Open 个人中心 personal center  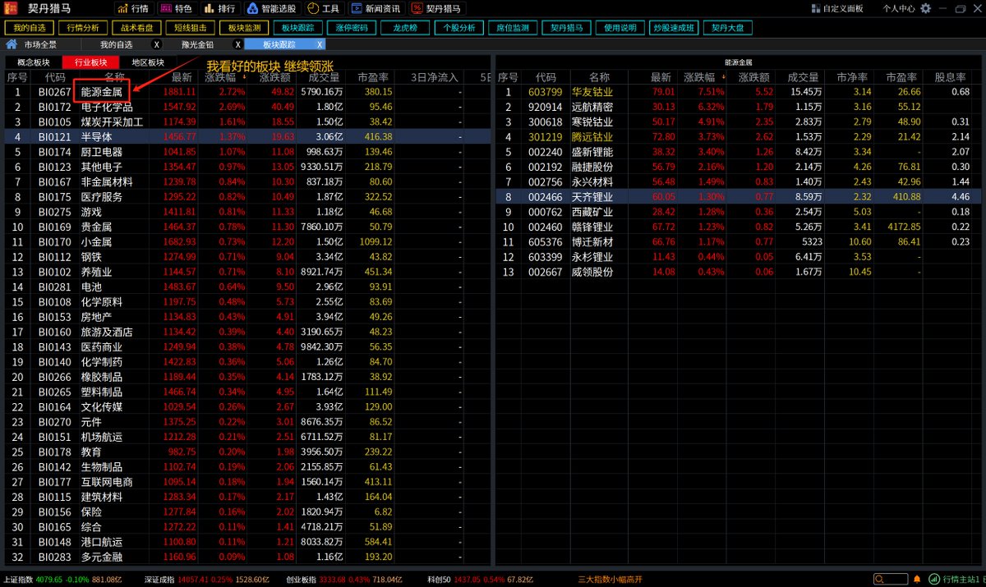[900, 9]
